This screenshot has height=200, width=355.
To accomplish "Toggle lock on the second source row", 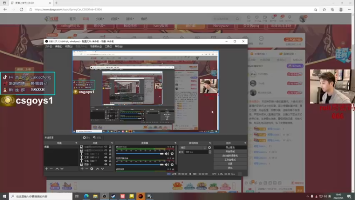I will (110, 150).
